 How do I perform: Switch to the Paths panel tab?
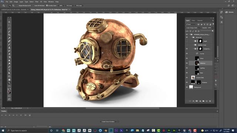click(193, 21)
